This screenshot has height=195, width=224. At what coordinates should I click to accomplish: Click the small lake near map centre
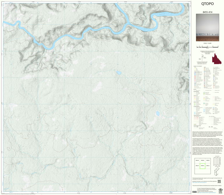119,73
